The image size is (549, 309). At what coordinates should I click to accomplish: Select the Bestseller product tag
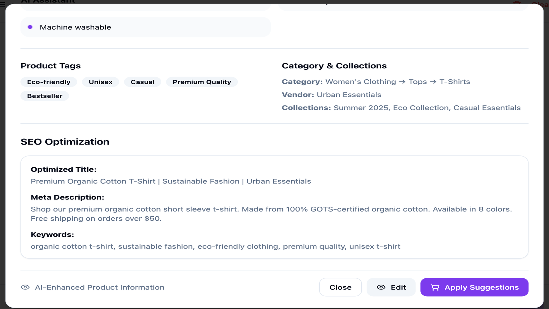[x=45, y=96]
